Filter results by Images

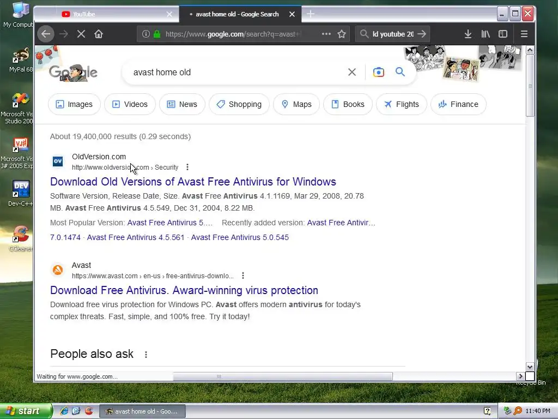(x=74, y=104)
